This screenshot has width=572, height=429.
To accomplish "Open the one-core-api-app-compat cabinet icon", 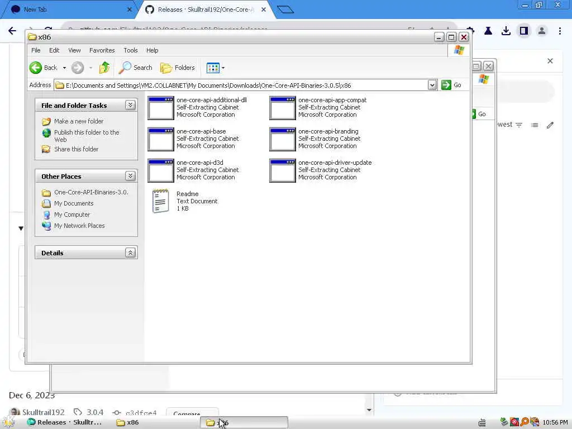I will [x=282, y=108].
